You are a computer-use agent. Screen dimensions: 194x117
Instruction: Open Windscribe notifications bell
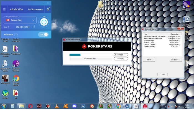pos(48,9)
